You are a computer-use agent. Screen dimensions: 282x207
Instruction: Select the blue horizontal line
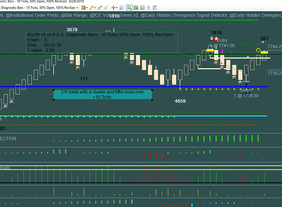134,87
